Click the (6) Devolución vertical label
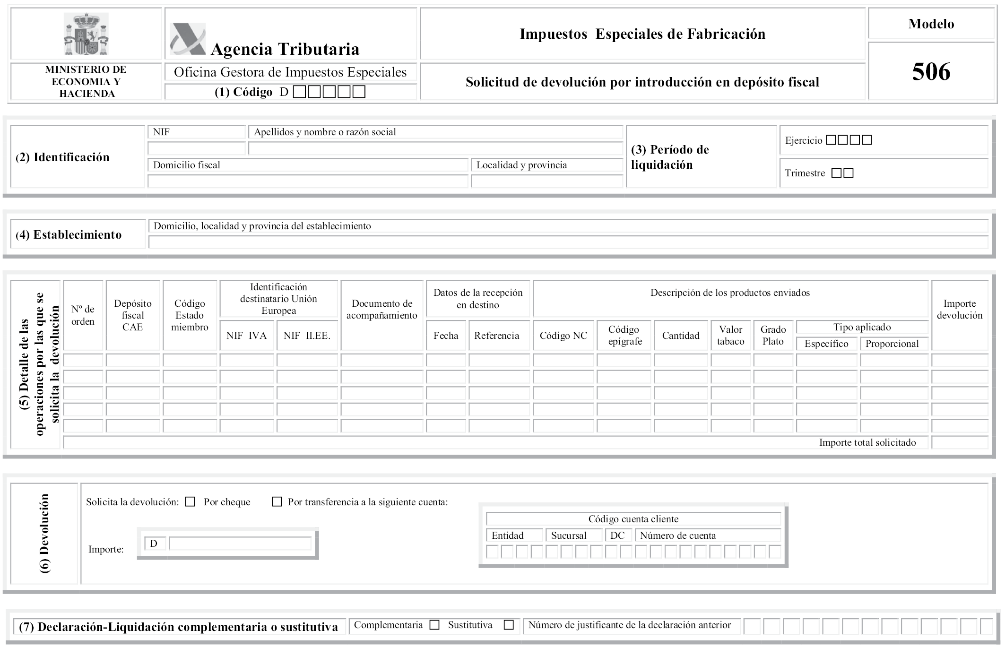The width and height of the screenshot is (1005, 656). (44, 534)
